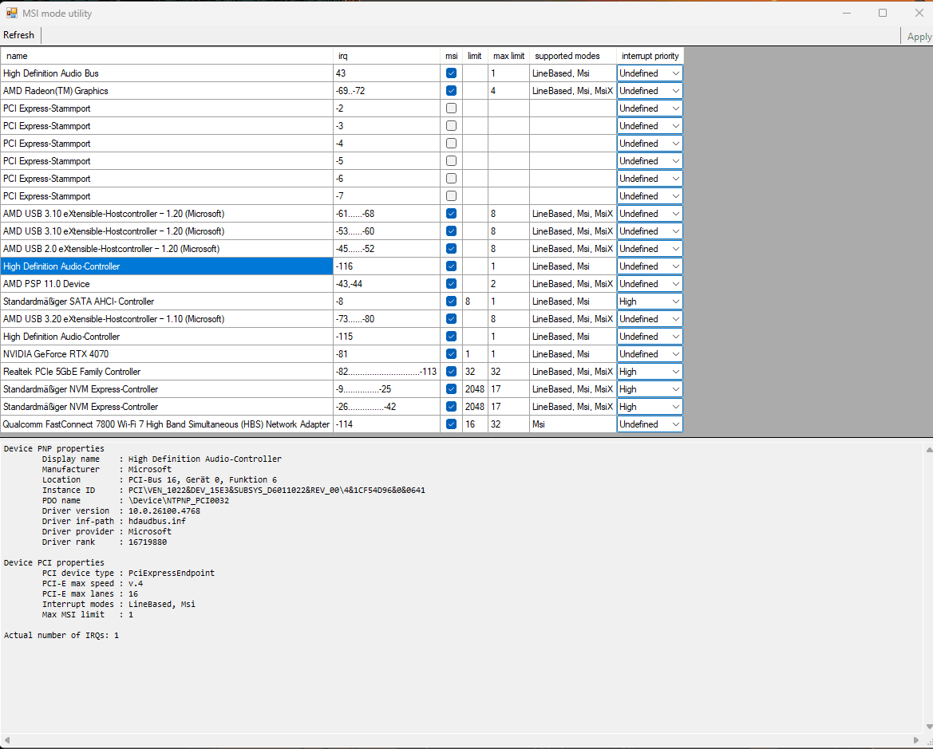This screenshot has height=749, width=933.
Task: Select the High Definition Audio Bus row
Action: [167, 73]
